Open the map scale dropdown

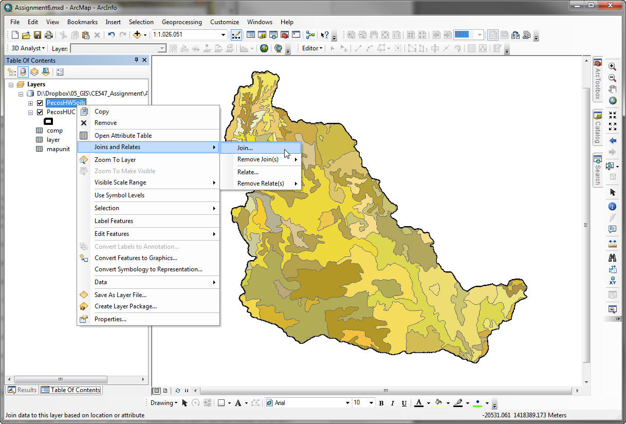[223, 35]
